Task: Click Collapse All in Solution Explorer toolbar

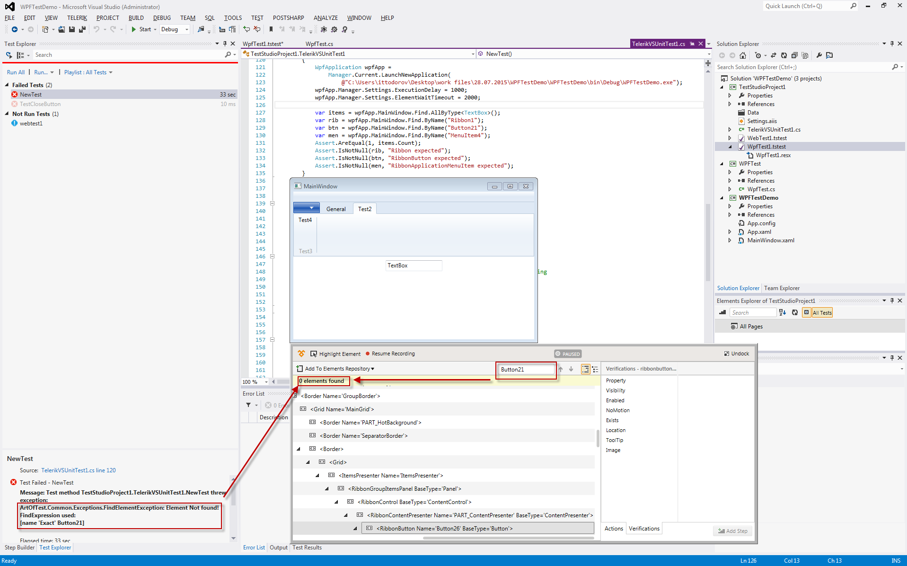Action: (794, 55)
